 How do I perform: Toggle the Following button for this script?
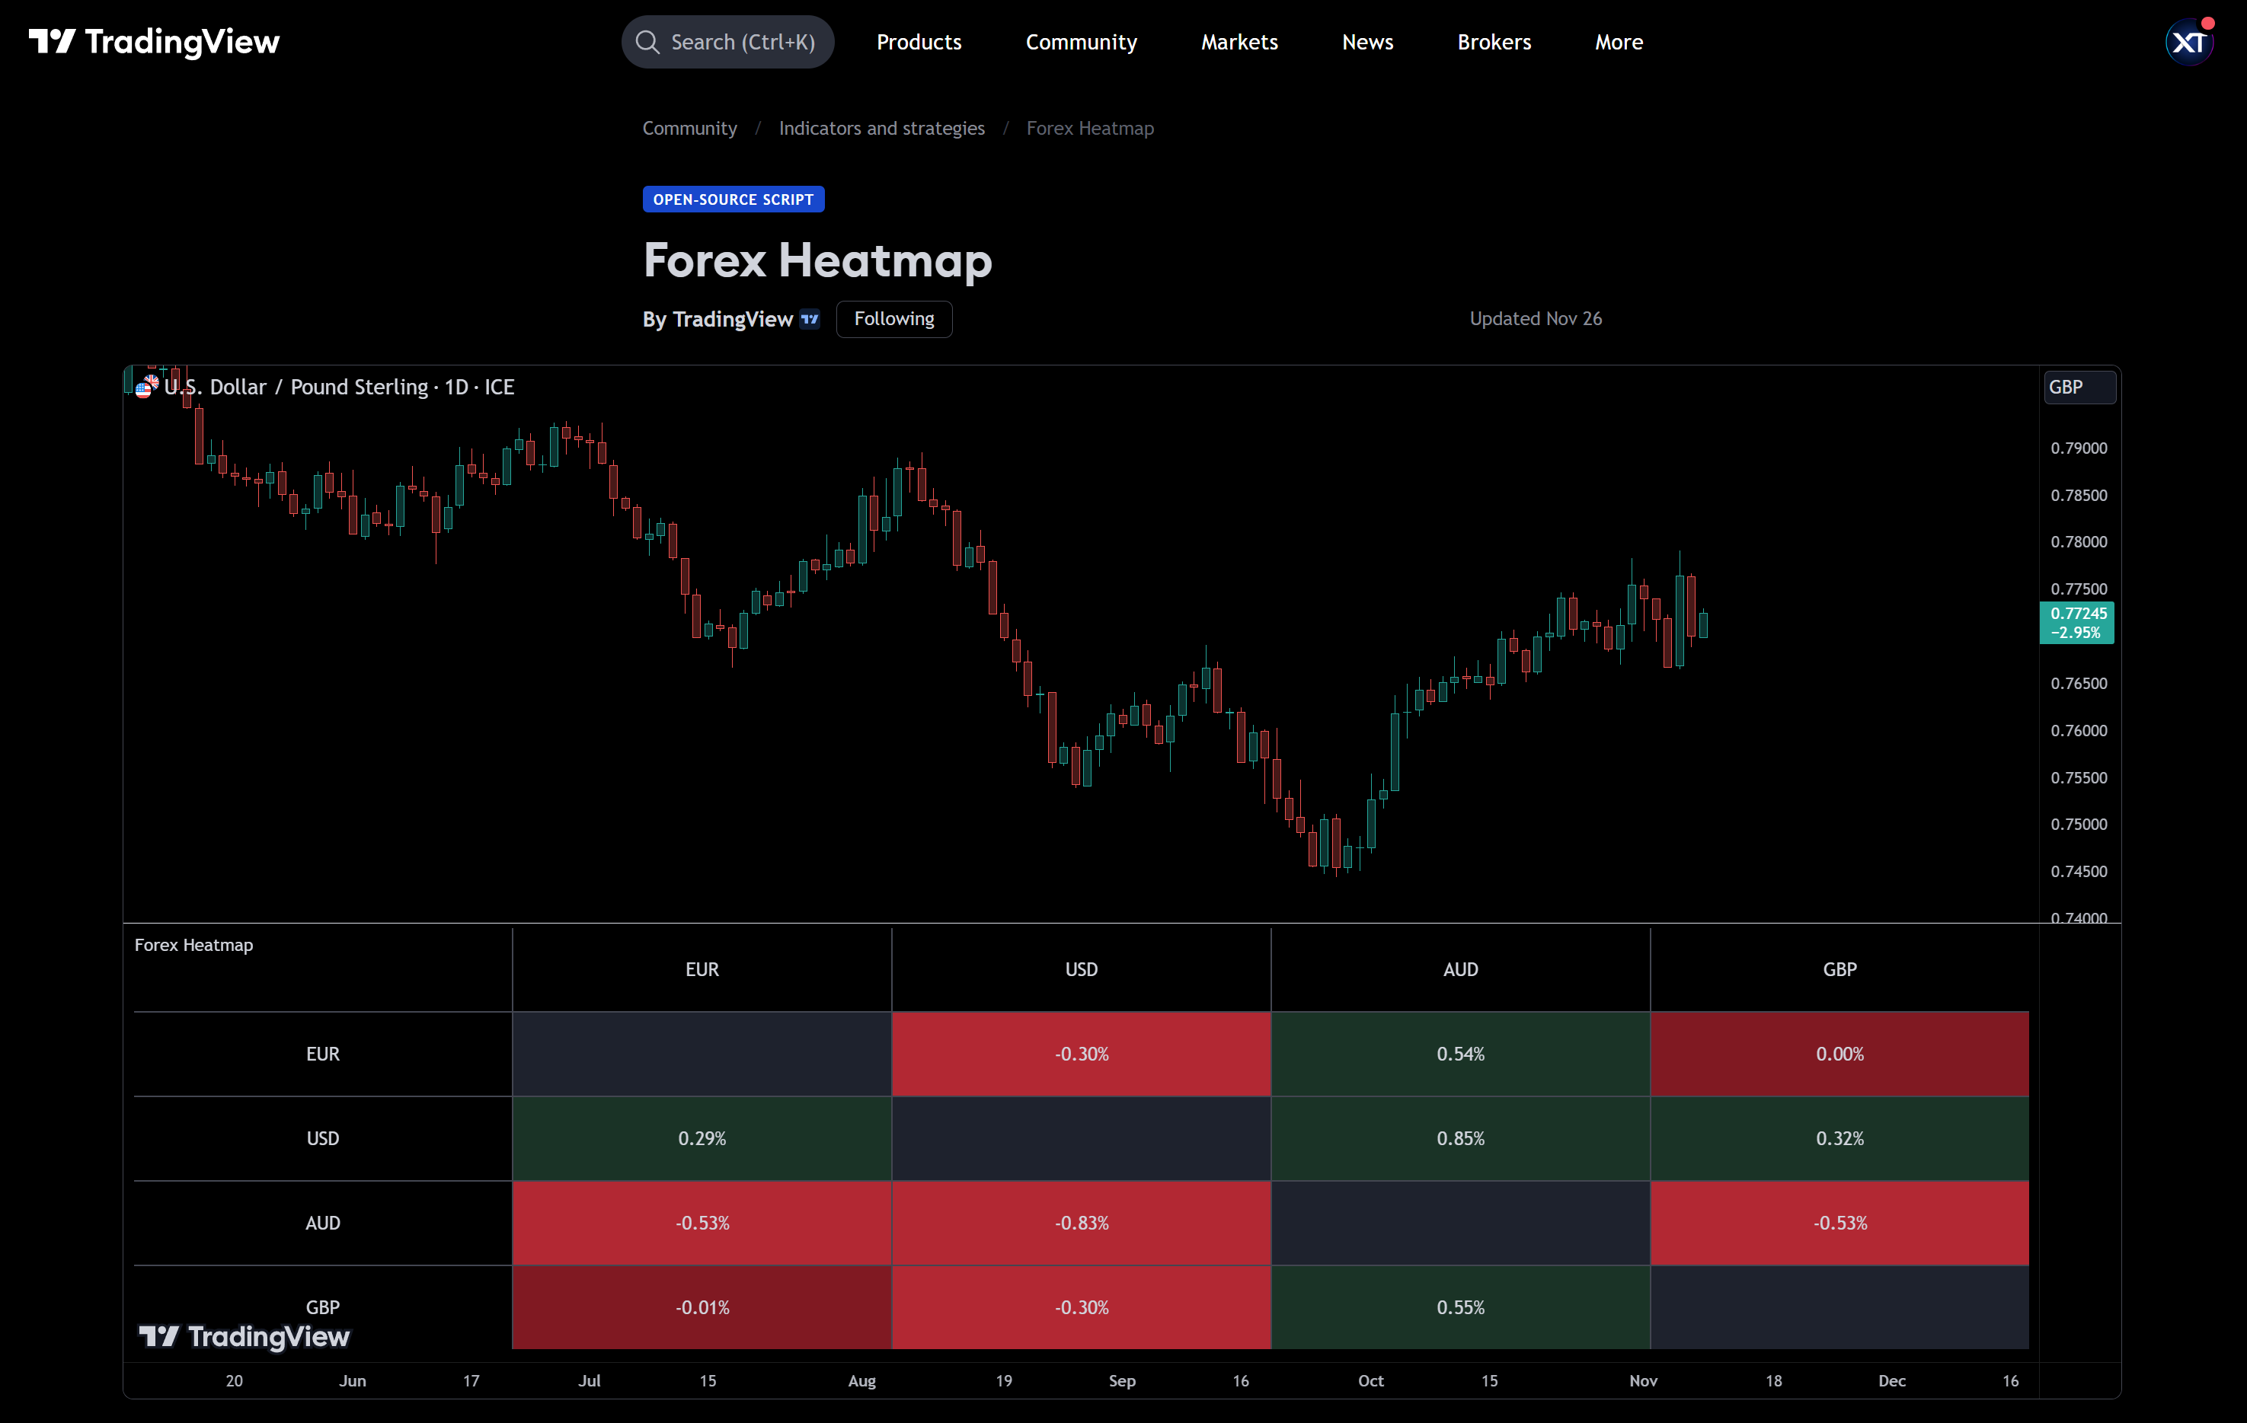(x=893, y=319)
